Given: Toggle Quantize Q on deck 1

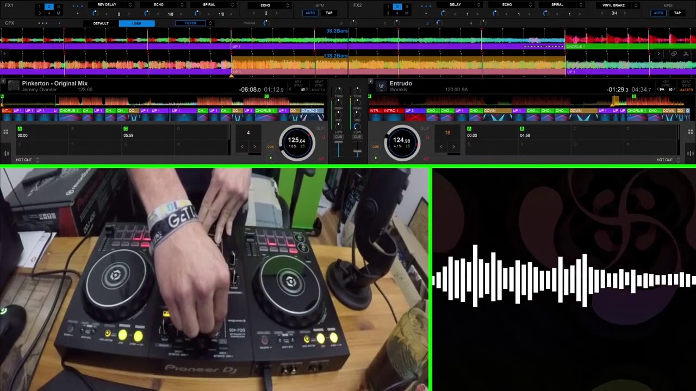Looking at the screenshot, I should 323,137.
